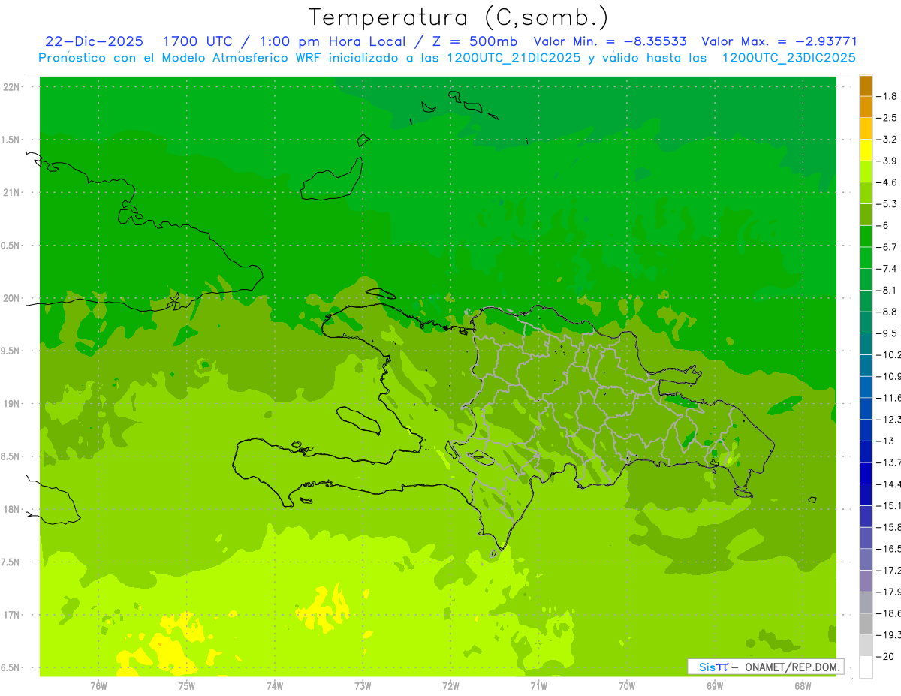Click the "72W" longitude label
Screen dimensions: 901x696
pos(450,686)
